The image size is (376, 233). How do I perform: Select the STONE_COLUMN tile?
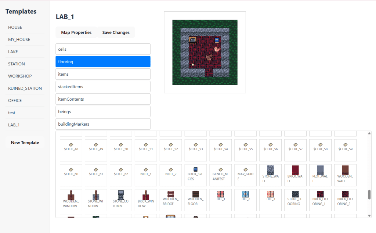point(121,196)
